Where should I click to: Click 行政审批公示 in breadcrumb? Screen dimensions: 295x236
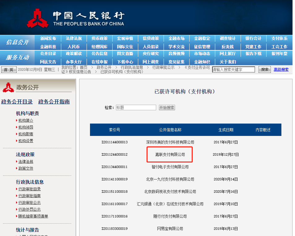coord(163,67)
